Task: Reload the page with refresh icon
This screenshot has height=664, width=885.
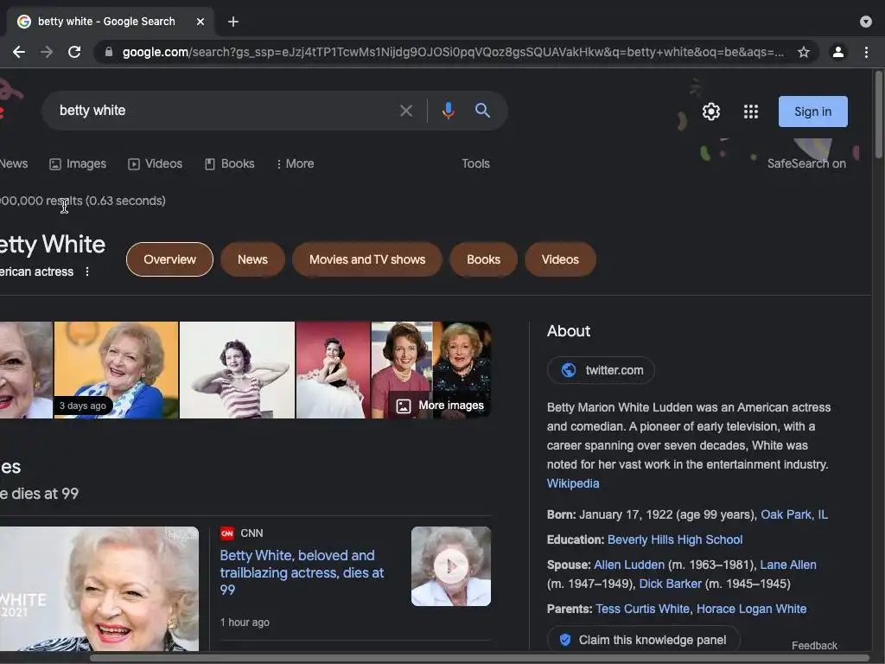Action: pos(74,52)
